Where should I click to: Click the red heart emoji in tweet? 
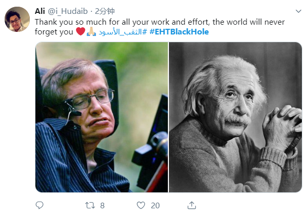(x=81, y=31)
